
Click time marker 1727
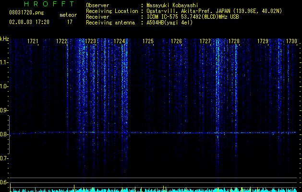[205, 41]
